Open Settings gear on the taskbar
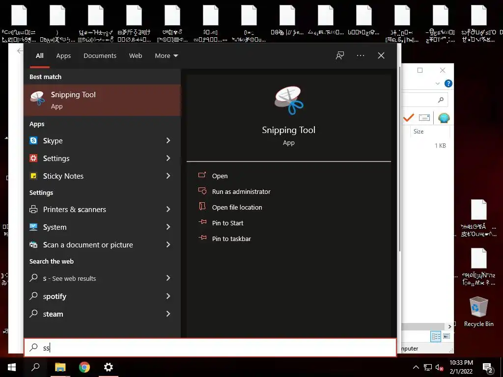This screenshot has width=503, height=377. 109,367
